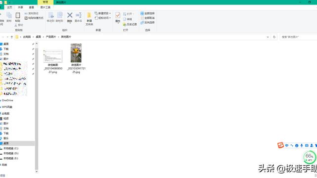This screenshot has height=178, width=317.
Task: Click This PC (此电脑) in breadcrumb path
Action: (27, 37)
